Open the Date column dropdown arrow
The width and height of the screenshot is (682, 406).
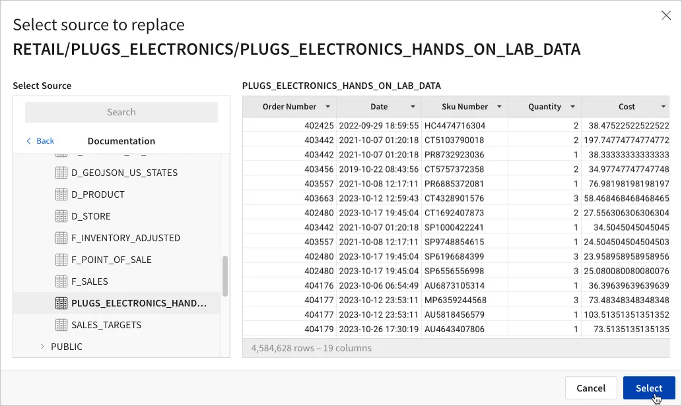413,107
